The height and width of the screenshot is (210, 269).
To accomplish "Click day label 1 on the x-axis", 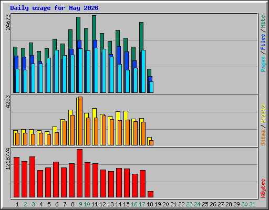I will pos(17,204).
